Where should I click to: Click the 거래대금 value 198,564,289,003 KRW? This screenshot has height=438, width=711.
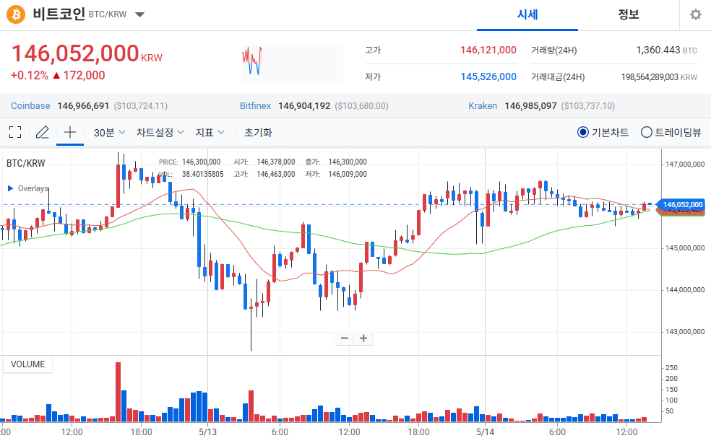[x=659, y=77]
